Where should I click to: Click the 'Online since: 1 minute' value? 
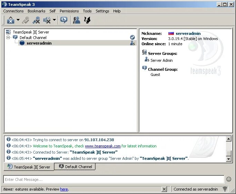tap(175, 44)
